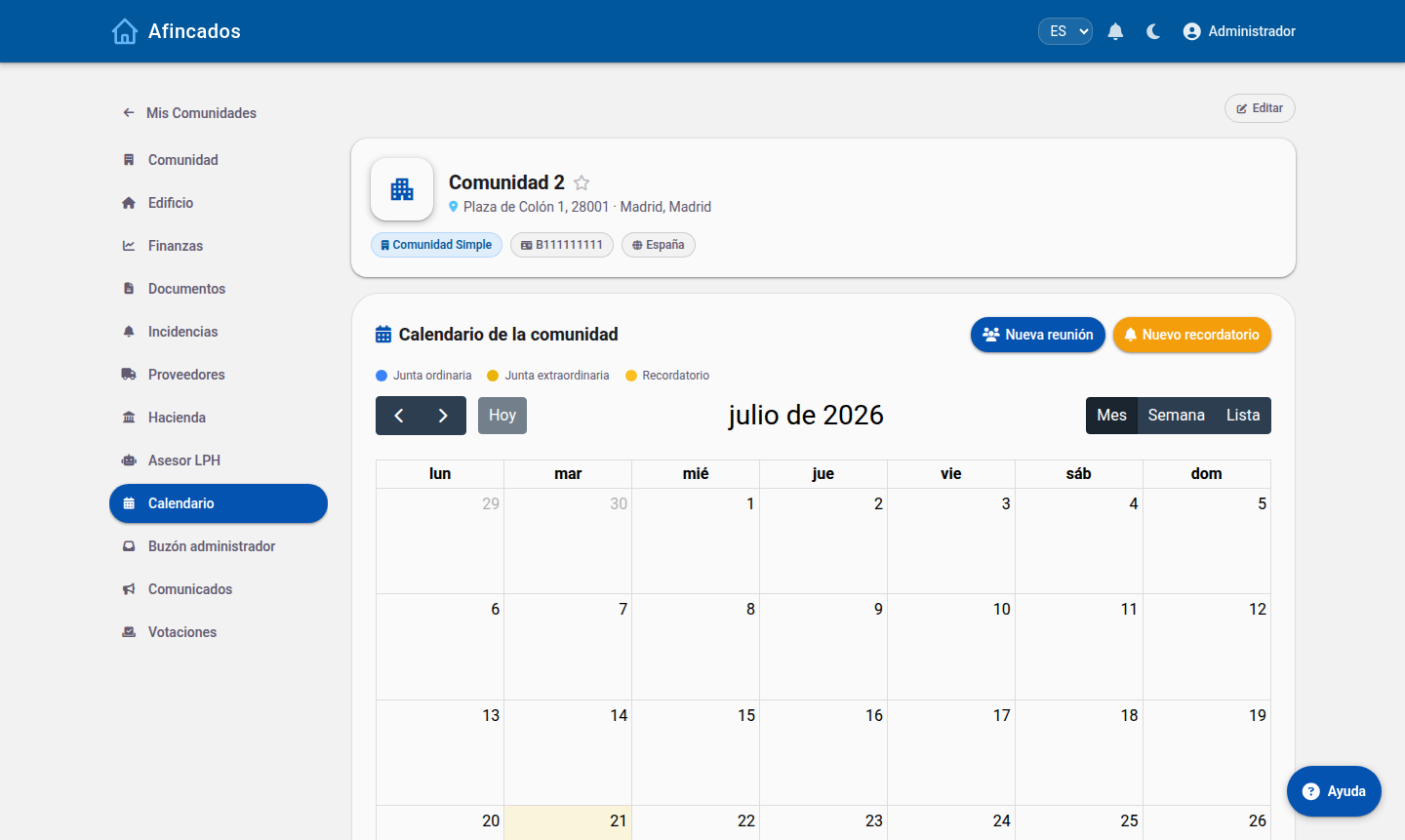Viewport: 1405px width, 840px height.
Task: Click the julio de 2026 title
Action: pyautogui.click(x=806, y=416)
